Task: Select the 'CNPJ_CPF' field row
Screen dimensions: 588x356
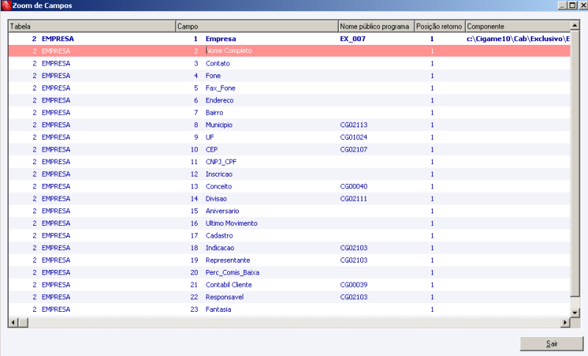Action: (289, 162)
